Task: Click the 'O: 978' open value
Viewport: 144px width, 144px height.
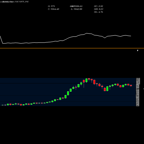Action: tap(51, 6)
